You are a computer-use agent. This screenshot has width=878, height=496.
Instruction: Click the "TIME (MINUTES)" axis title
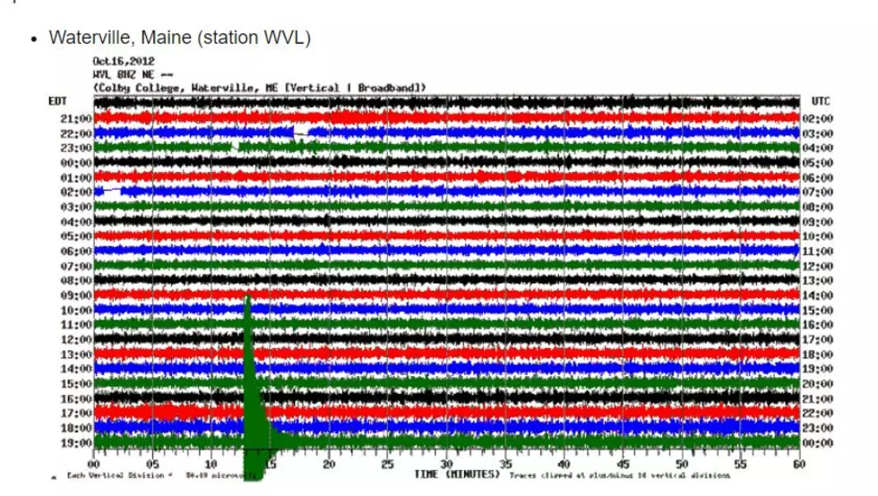point(457,475)
